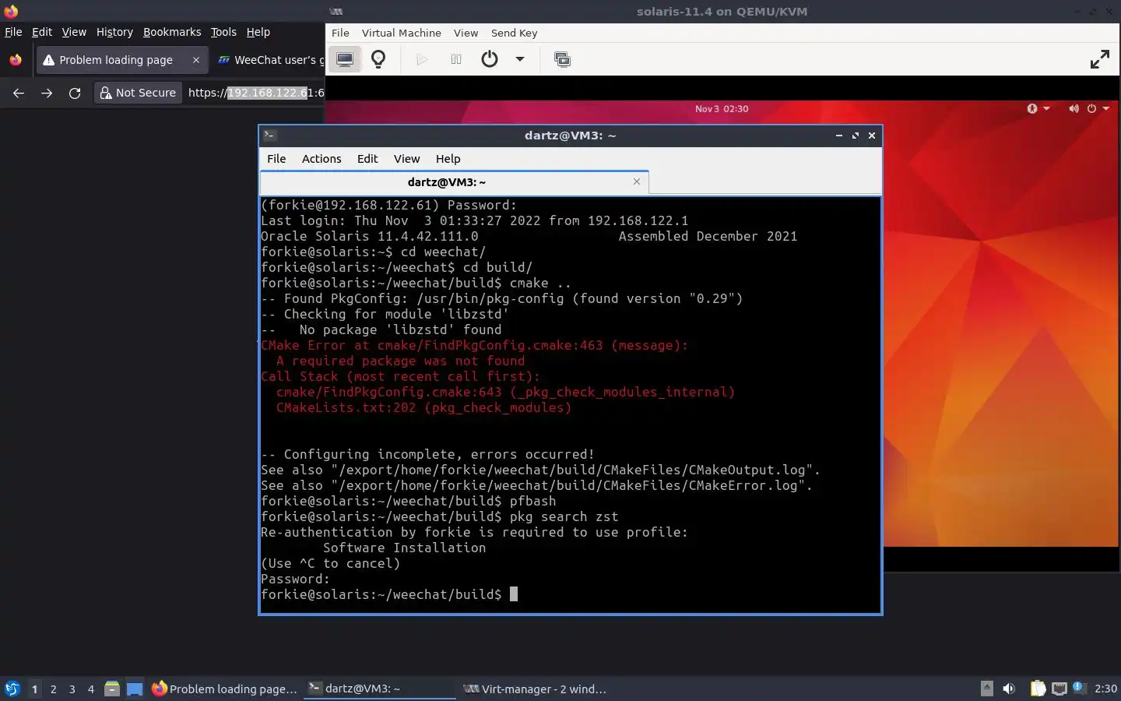This screenshot has width=1121, height=701.
Task: Click the Firefox URL address field
Action: [255, 93]
